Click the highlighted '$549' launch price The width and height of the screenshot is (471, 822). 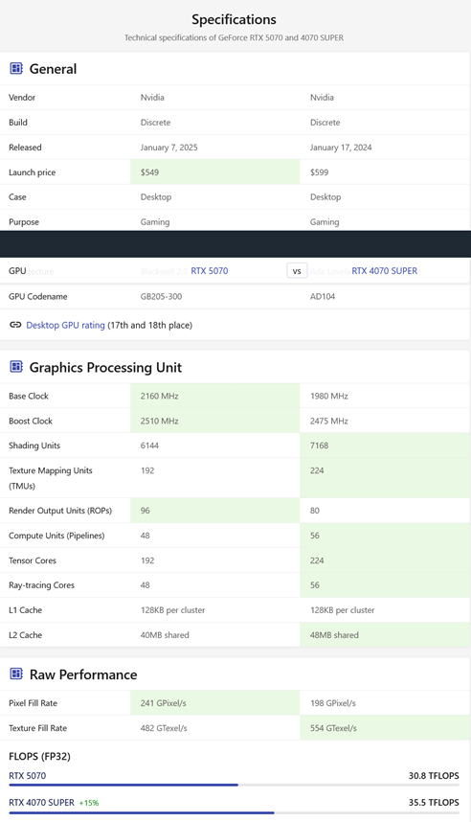150,172
